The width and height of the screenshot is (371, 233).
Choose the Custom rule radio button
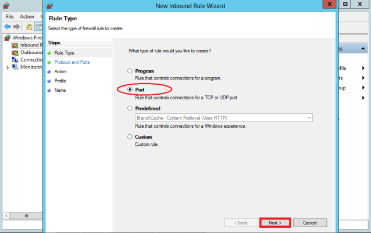[x=130, y=137]
